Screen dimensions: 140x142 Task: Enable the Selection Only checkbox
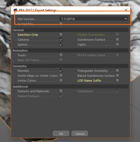click(61, 34)
